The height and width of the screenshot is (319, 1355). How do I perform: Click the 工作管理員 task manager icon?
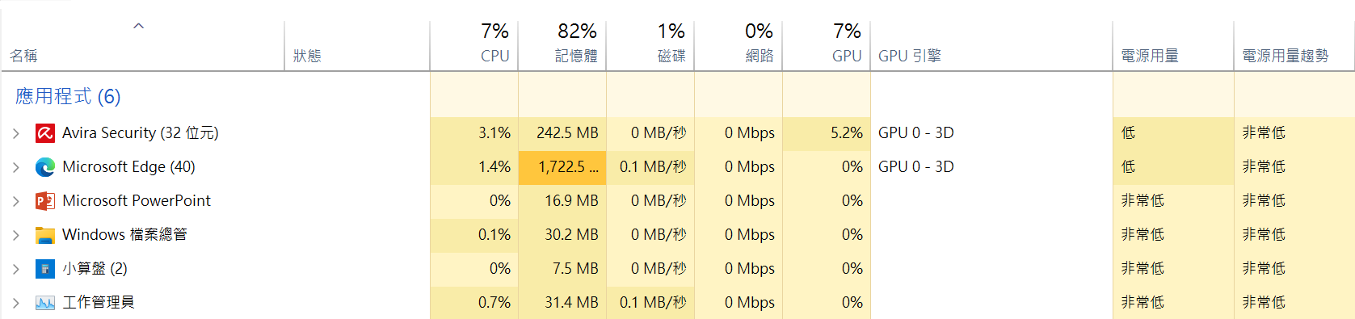tap(45, 303)
